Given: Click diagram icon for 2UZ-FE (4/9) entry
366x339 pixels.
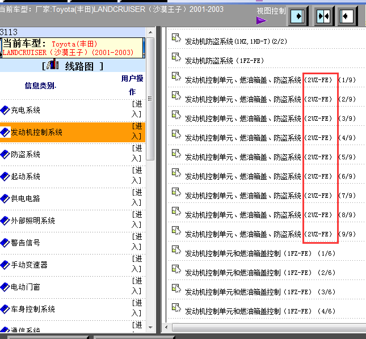Looking at the screenshot, I should point(176,134).
